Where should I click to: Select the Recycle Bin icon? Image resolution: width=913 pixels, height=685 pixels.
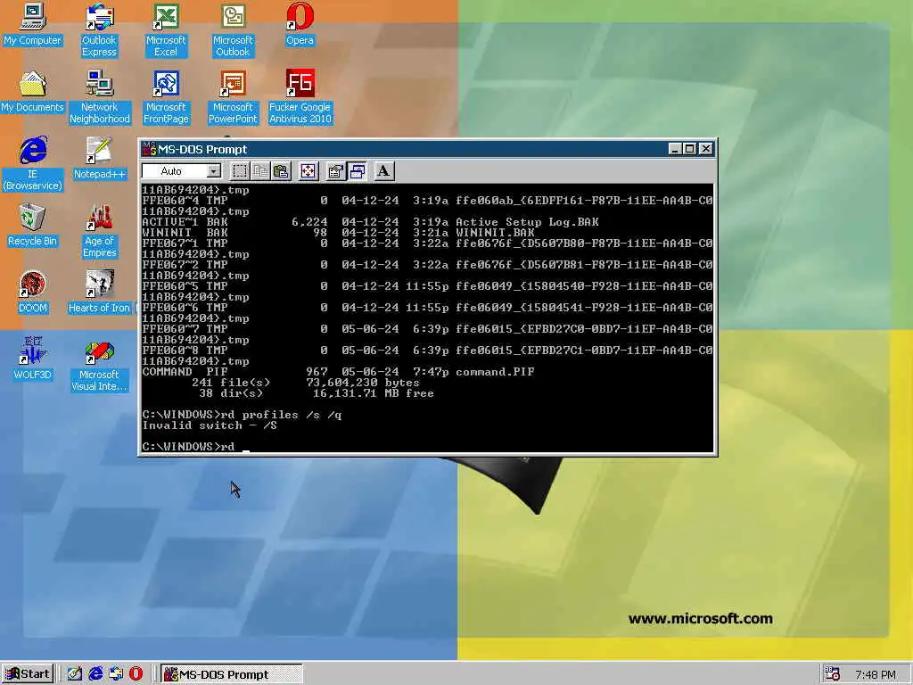pos(32,225)
